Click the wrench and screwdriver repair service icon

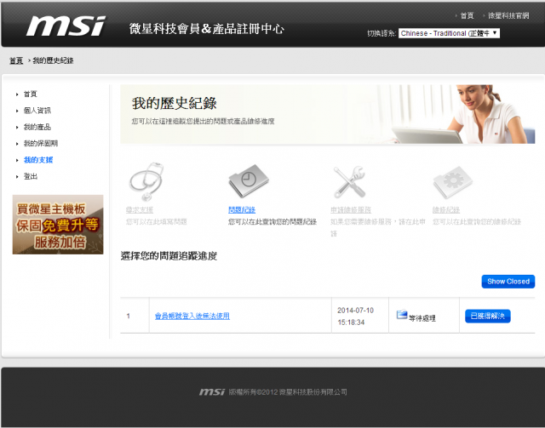coord(349,182)
